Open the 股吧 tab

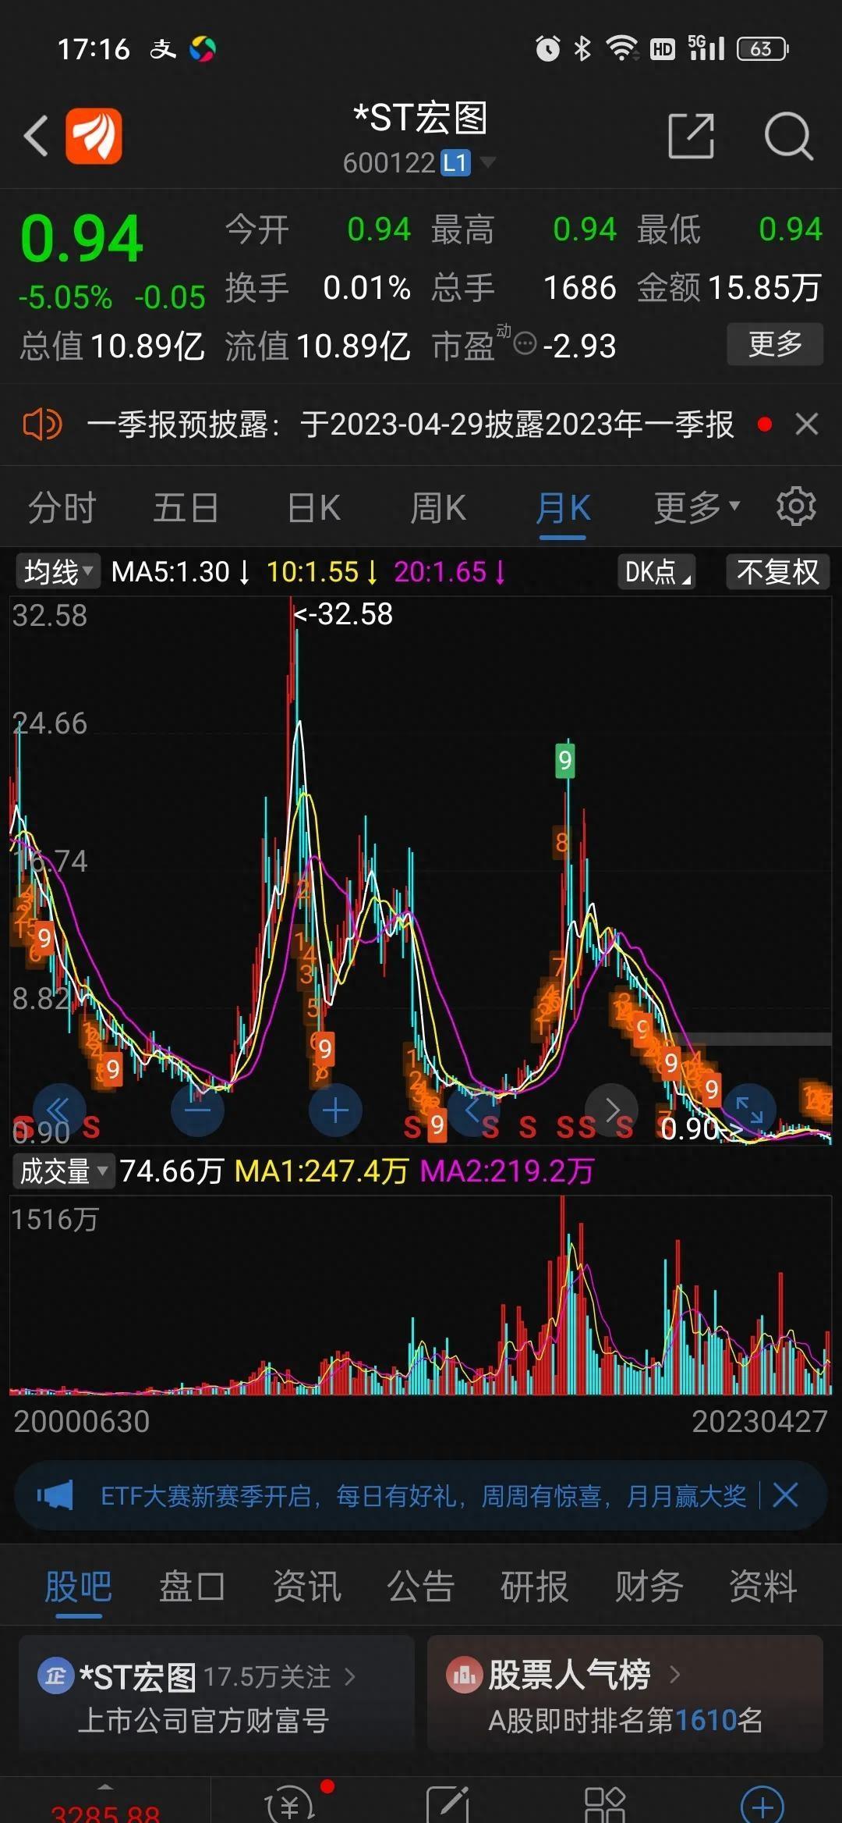point(78,1587)
